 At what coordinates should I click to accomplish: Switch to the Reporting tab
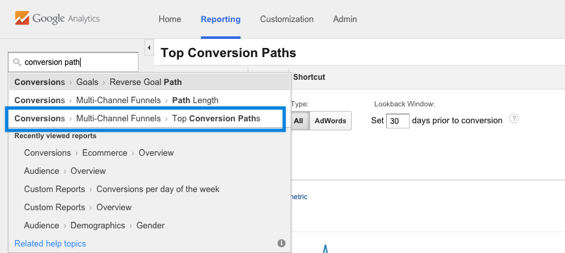[220, 19]
